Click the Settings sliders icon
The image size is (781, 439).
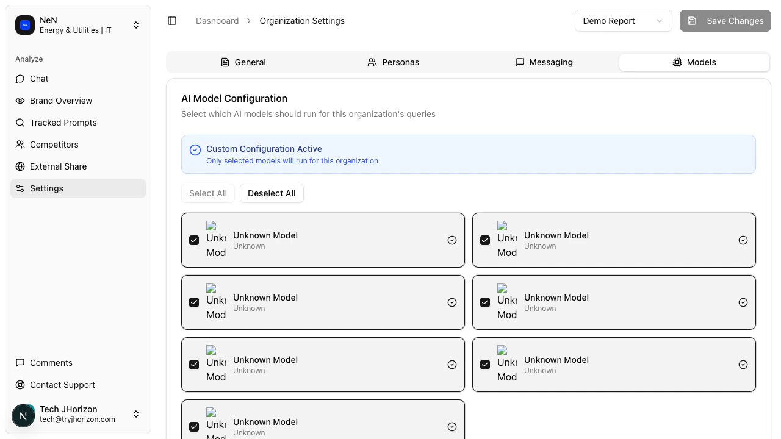tap(20, 188)
